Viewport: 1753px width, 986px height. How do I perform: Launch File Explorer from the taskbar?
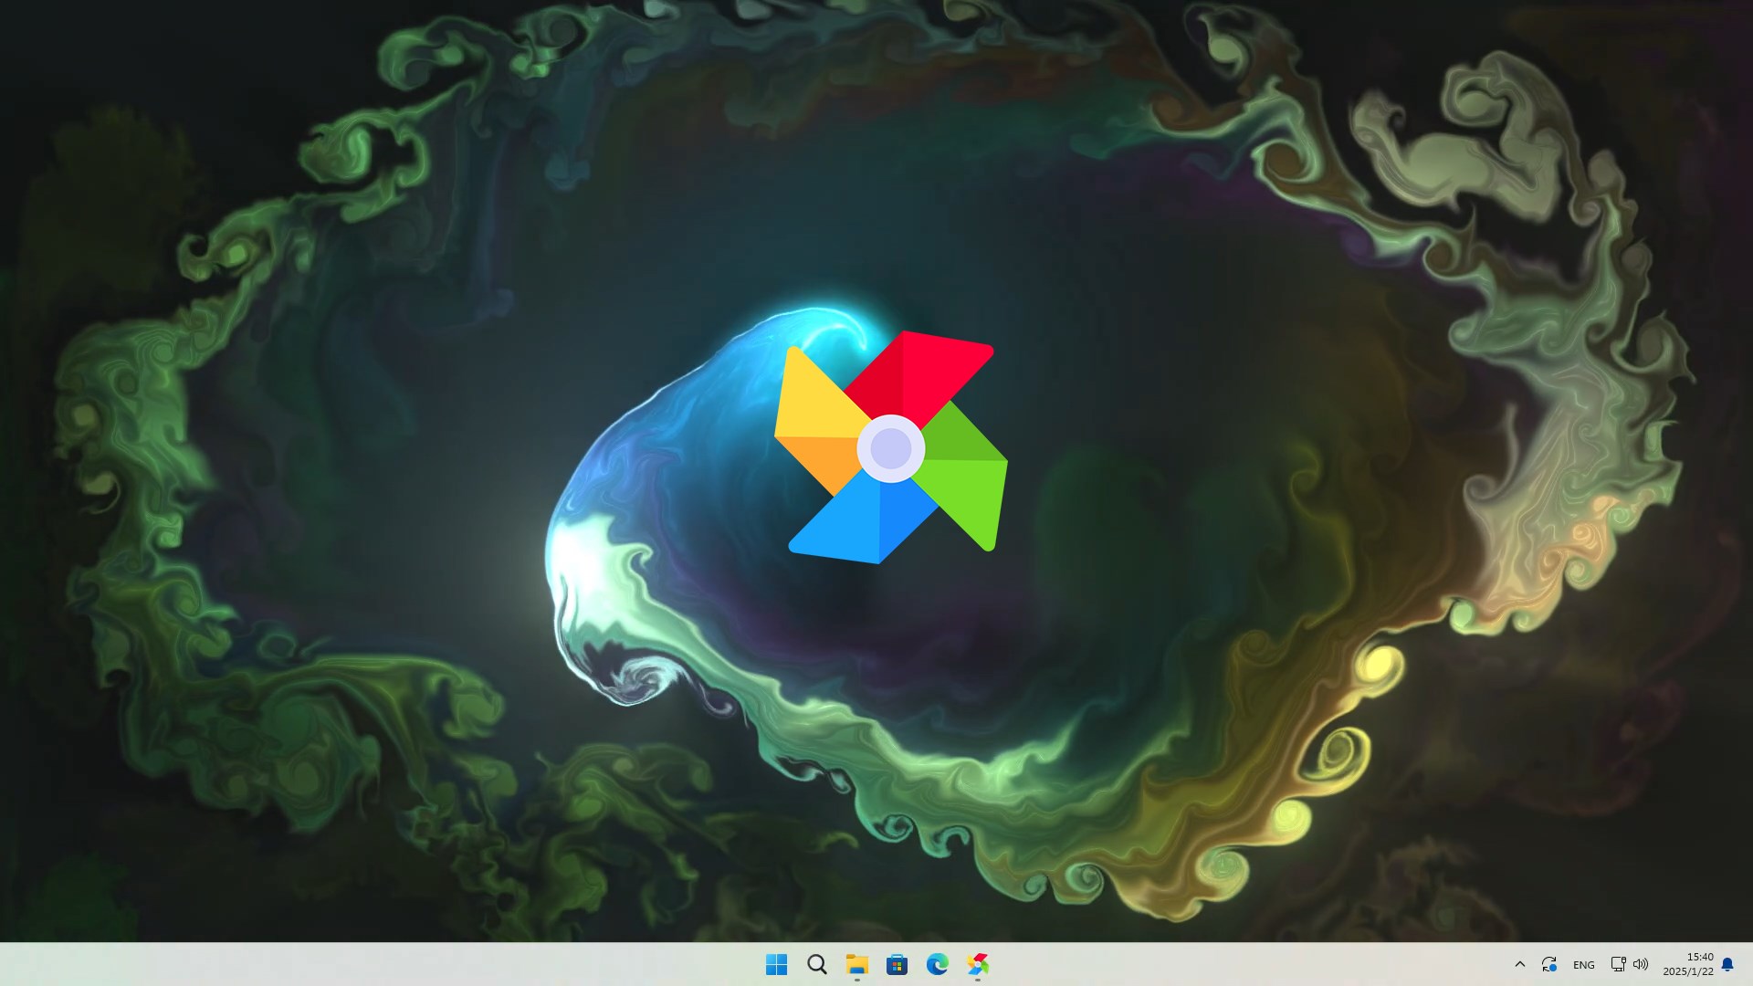point(856,964)
